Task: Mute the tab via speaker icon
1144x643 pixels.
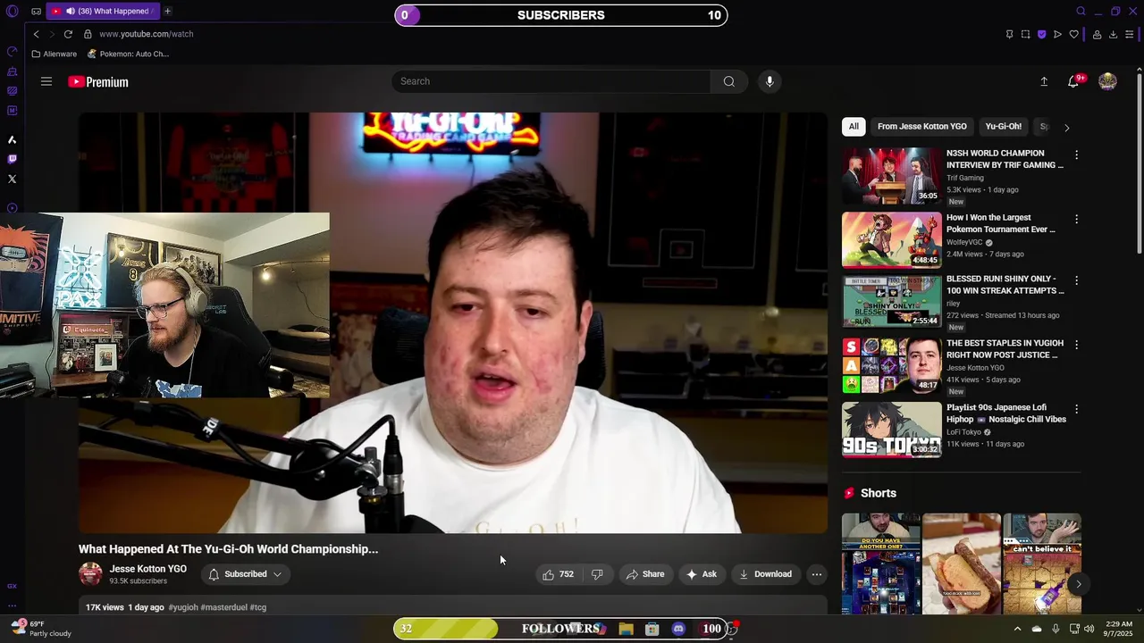Action: 71,12
